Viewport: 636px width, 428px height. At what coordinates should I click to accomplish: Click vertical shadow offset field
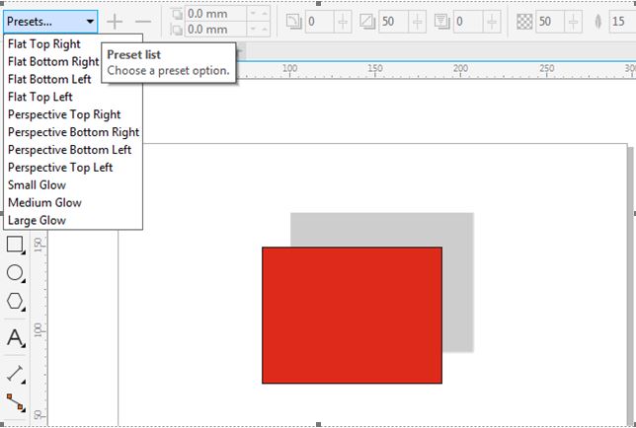pos(215,30)
